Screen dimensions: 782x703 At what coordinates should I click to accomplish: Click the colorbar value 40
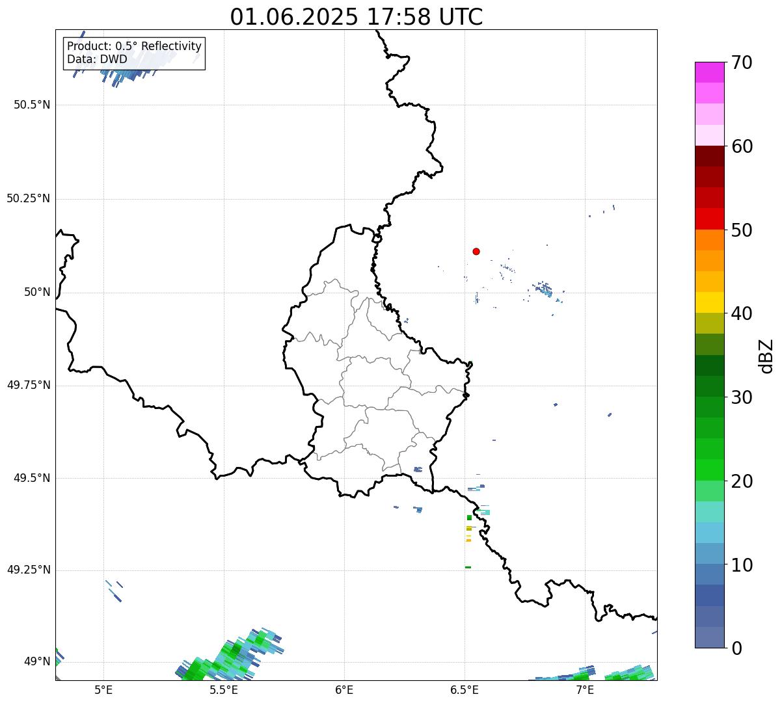[742, 314]
